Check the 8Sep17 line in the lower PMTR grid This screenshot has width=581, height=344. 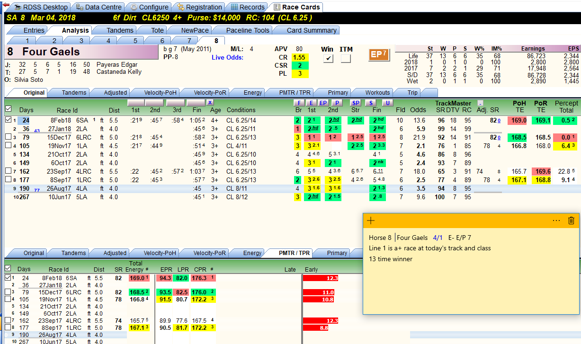tap(8, 326)
